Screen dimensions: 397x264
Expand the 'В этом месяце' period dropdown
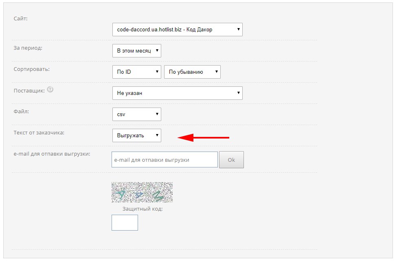coord(137,51)
